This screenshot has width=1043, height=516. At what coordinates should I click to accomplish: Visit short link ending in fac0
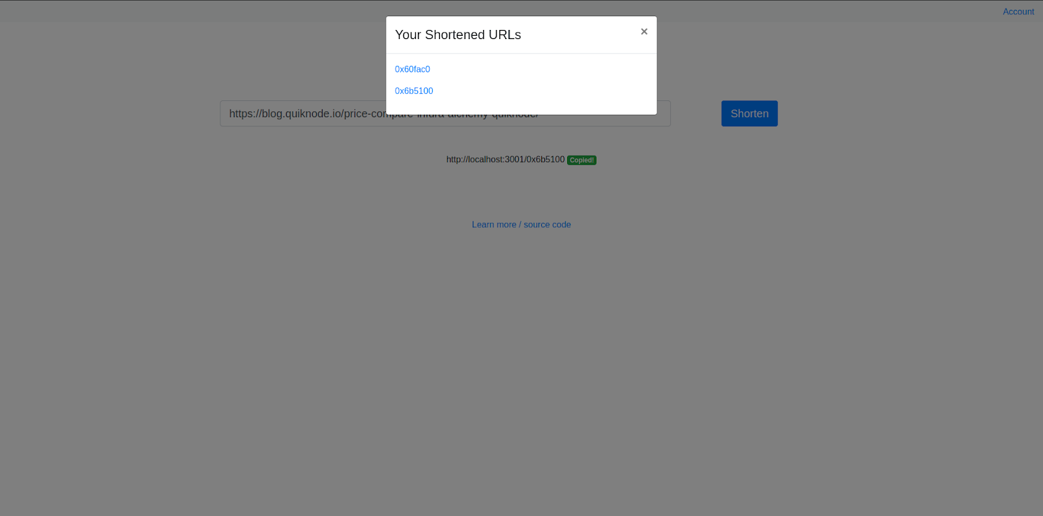(412, 69)
